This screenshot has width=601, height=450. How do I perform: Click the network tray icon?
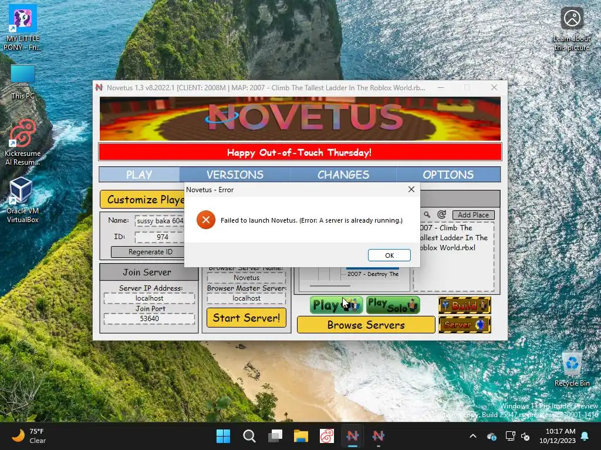[510, 436]
